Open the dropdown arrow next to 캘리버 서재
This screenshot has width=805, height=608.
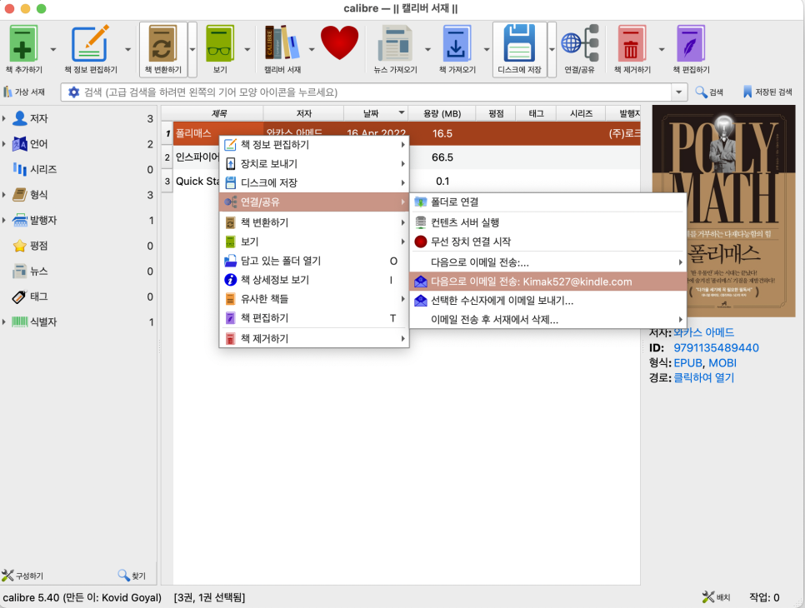pyautogui.click(x=312, y=50)
